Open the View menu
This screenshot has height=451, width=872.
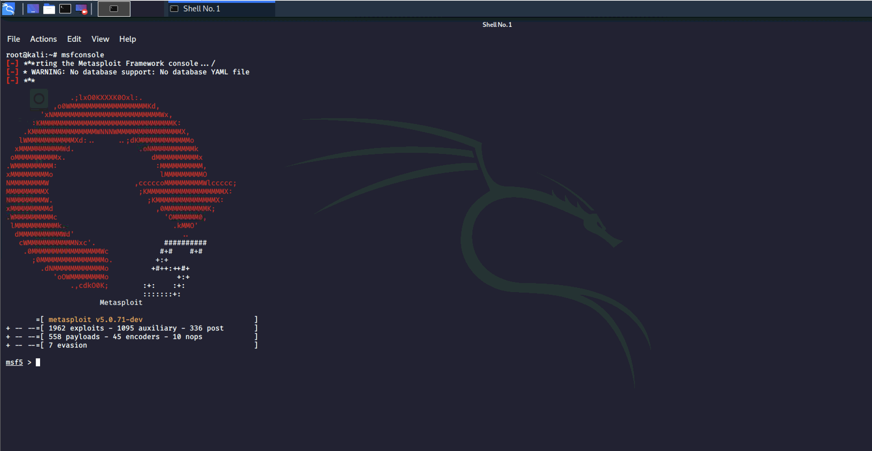coord(100,39)
